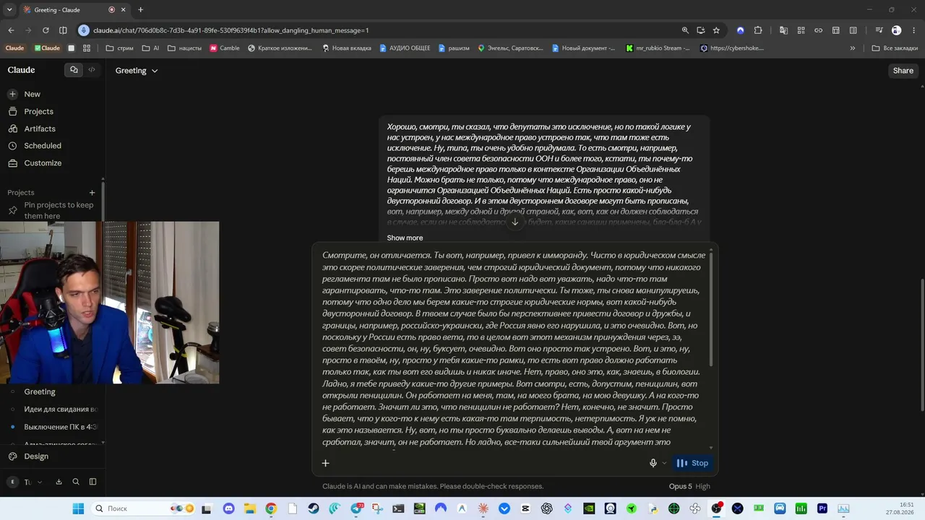Open the 'АУДИО ОБЩЕЕ' bookmark
Image resolution: width=925 pixels, height=520 pixels.
click(x=405, y=48)
